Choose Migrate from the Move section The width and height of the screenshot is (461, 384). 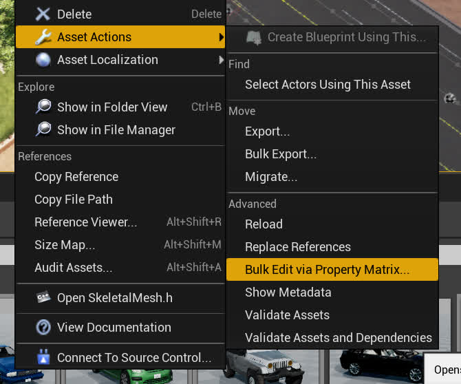271,177
